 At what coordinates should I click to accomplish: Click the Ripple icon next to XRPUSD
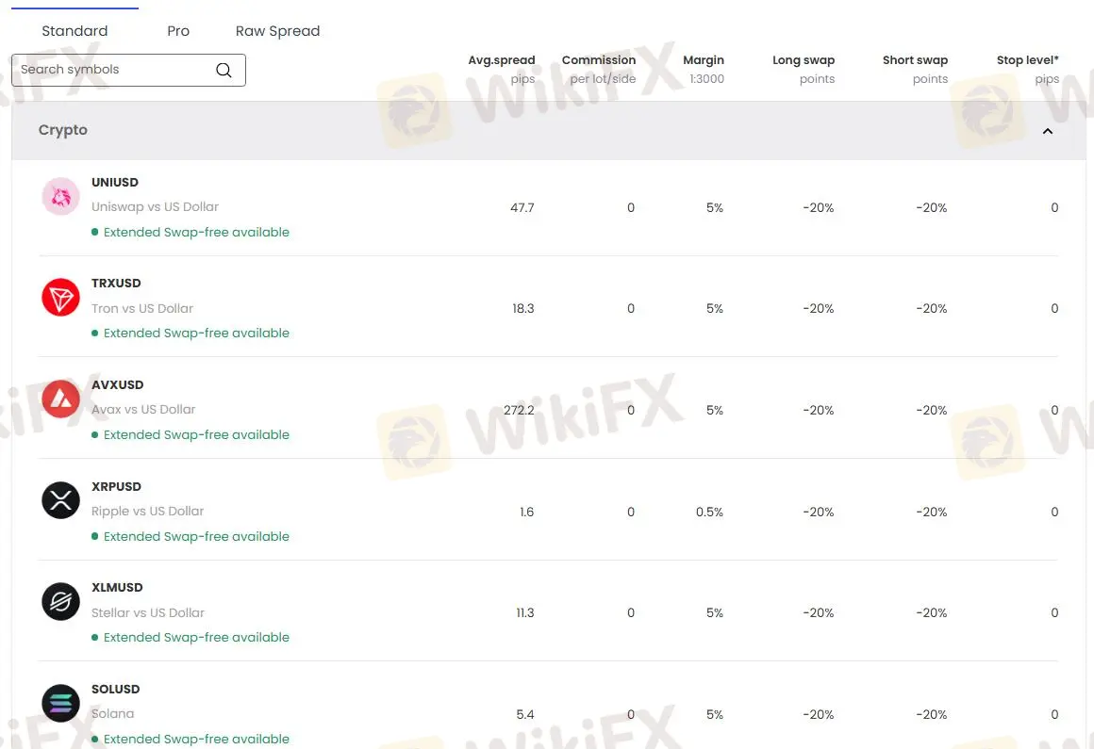click(x=60, y=500)
